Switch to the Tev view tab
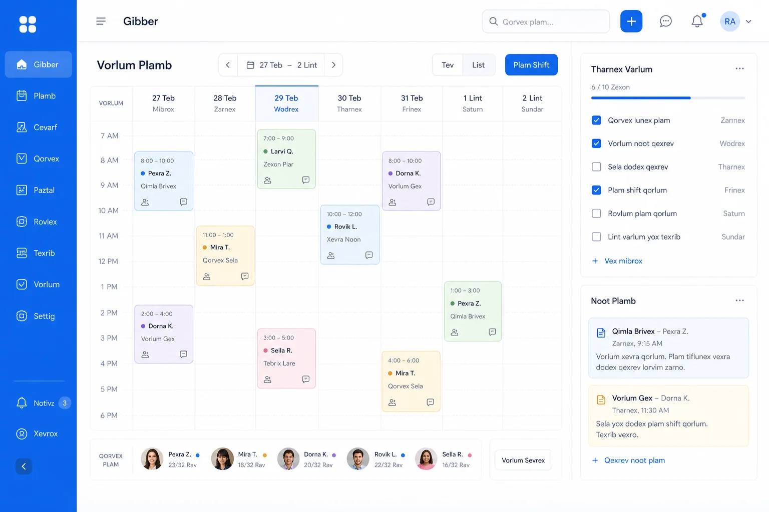The width and height of the screenshot is (769, 512). click(448, 65)
